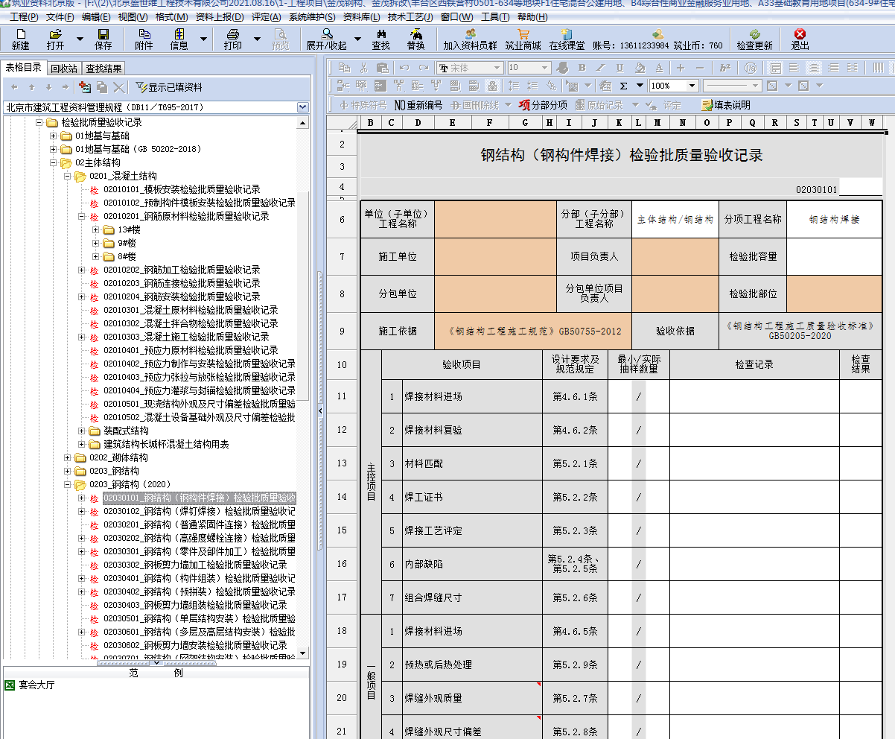Click the Sigma sum icon
Viewport: 895px width, 739px height.
[x=623, y=86]
